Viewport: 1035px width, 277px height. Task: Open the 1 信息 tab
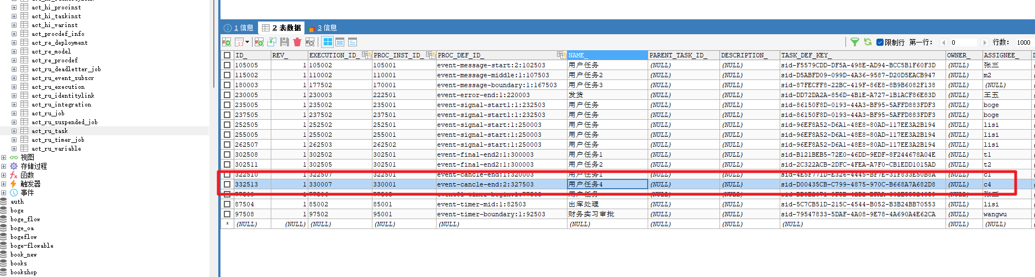239,28
